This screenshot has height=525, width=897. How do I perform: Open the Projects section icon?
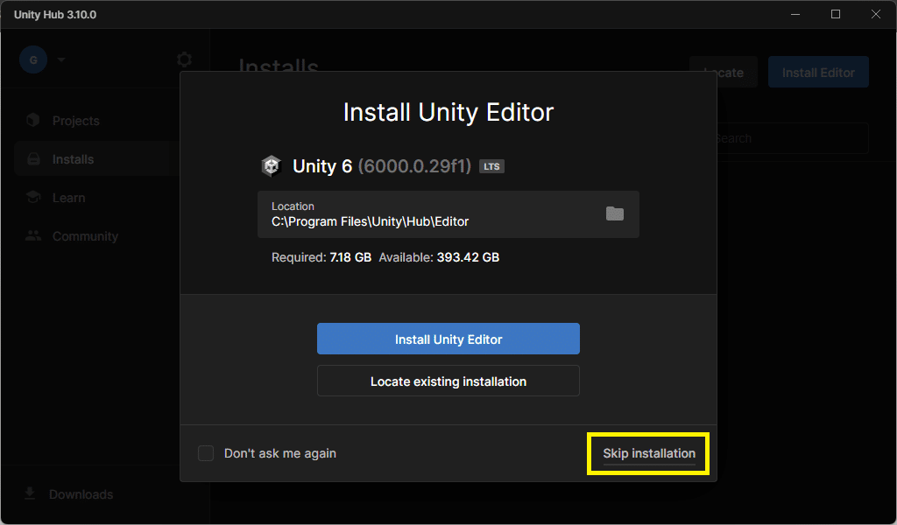tap(32, 120)
